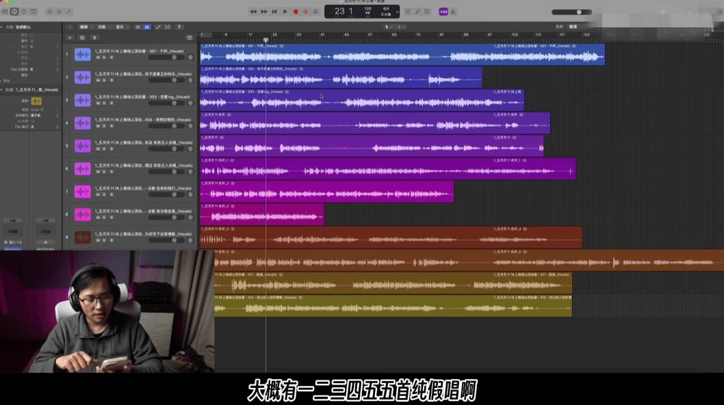Image resolution: width=724 pixels, height=405 pixels.
Task: Open Quick Help icon in toolbar
Action: [24, 12]
